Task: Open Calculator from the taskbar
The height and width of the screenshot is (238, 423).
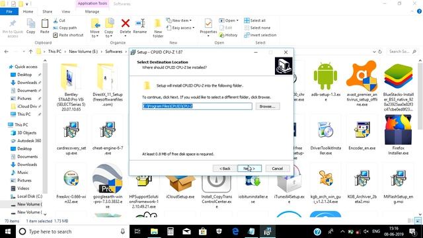Action: point(171,231)
